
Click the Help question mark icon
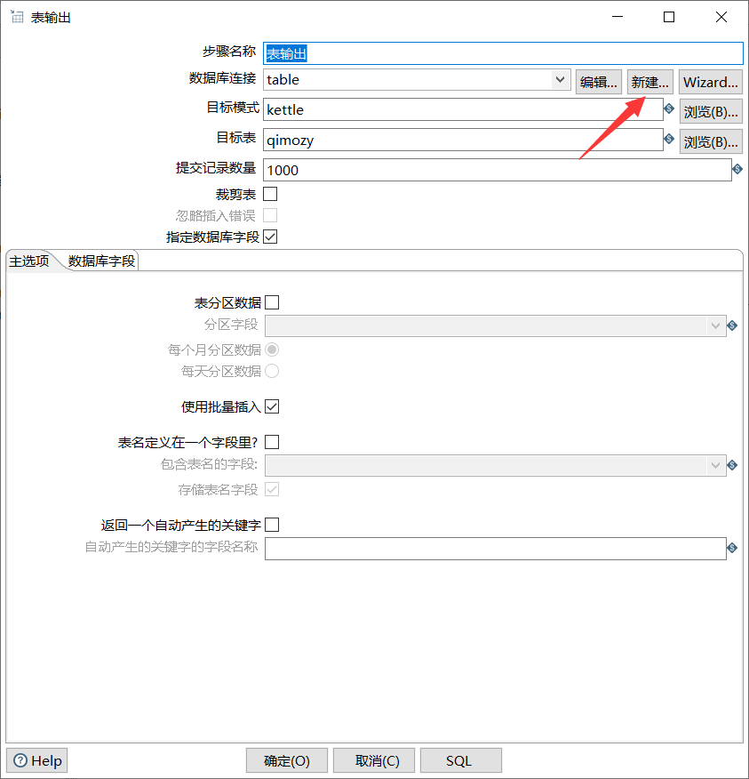[x=20, y=760]
